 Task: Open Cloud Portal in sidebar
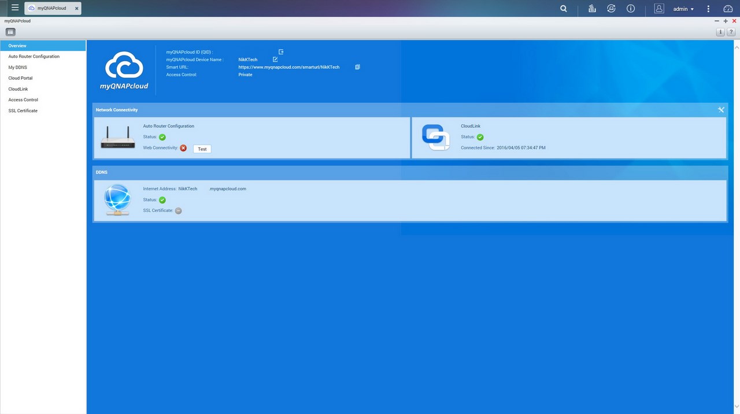tap(43, 78)
